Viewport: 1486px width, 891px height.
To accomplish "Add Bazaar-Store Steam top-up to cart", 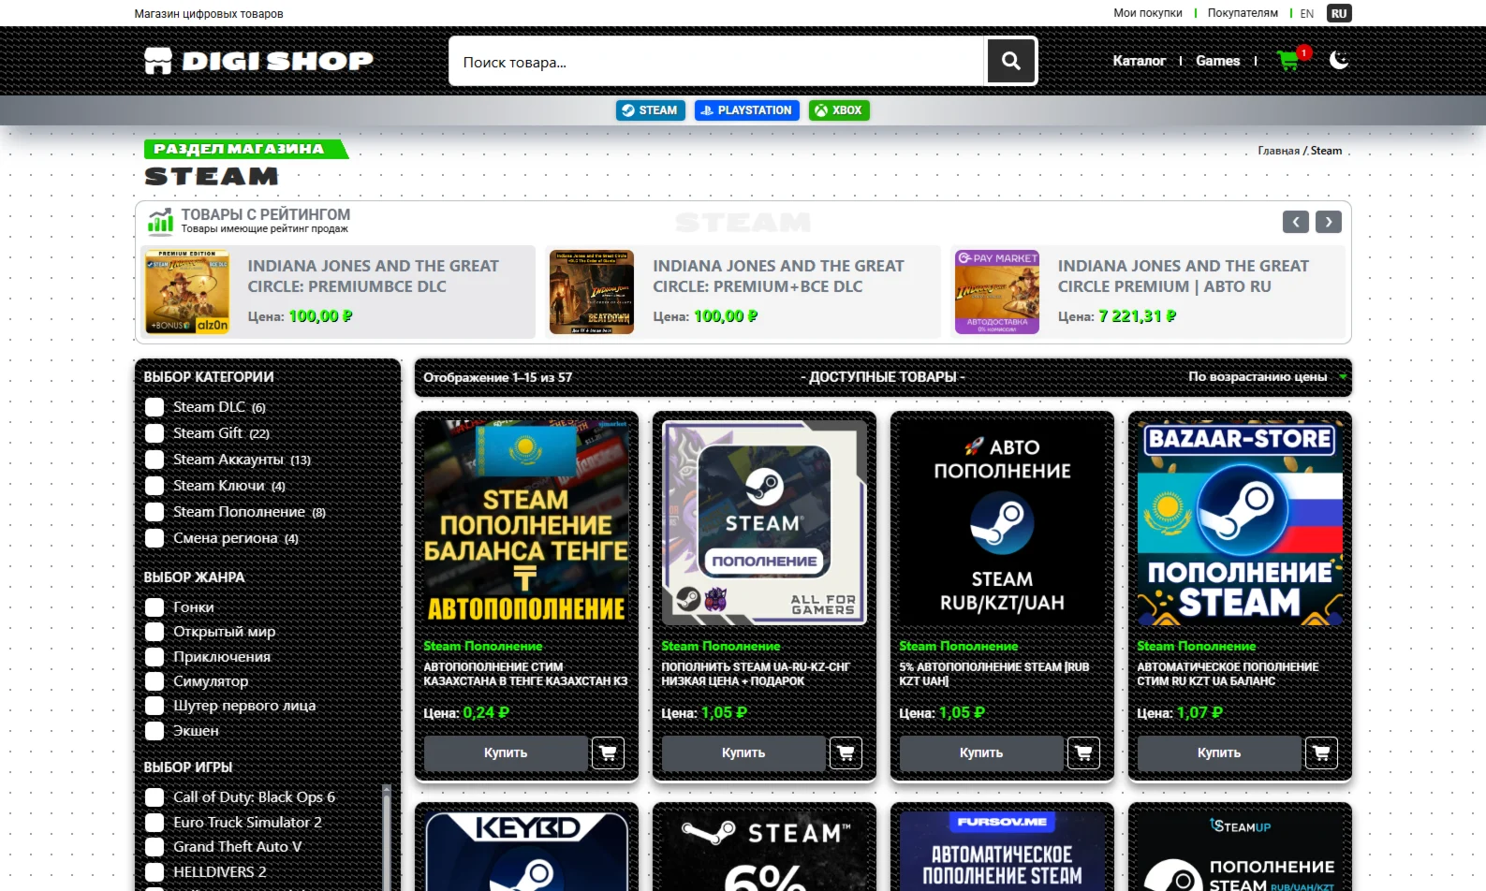I will point(1321,752).
